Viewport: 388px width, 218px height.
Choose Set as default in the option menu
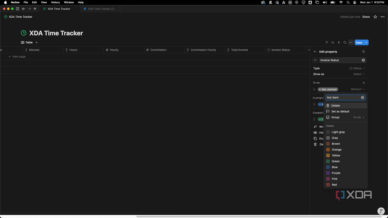click(345, 112)
